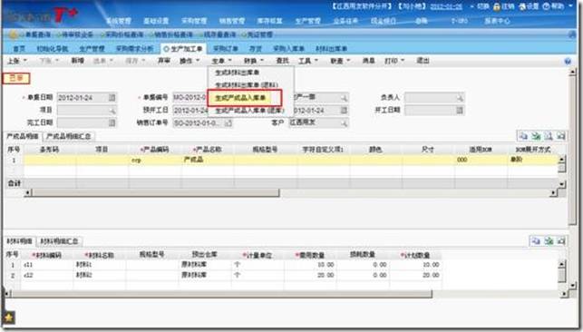Open the 生产管理 top navigation menu
Viewport: 583px width, 332px height.
click(308, 21)
